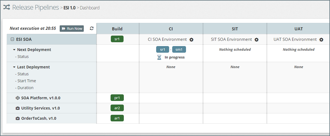The height and width of the screenshot is (136, 330).
Task: Click the pr1 build badge
Action: (117, 98)
